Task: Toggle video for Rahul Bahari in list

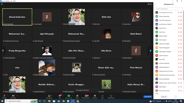Action: [x=181, y=87]
